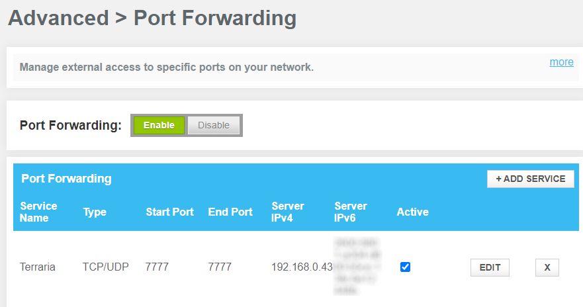The width and height of the screenshot is (583, 307).
Task: Click the Active column header
Action: click(x=412, y=212)
